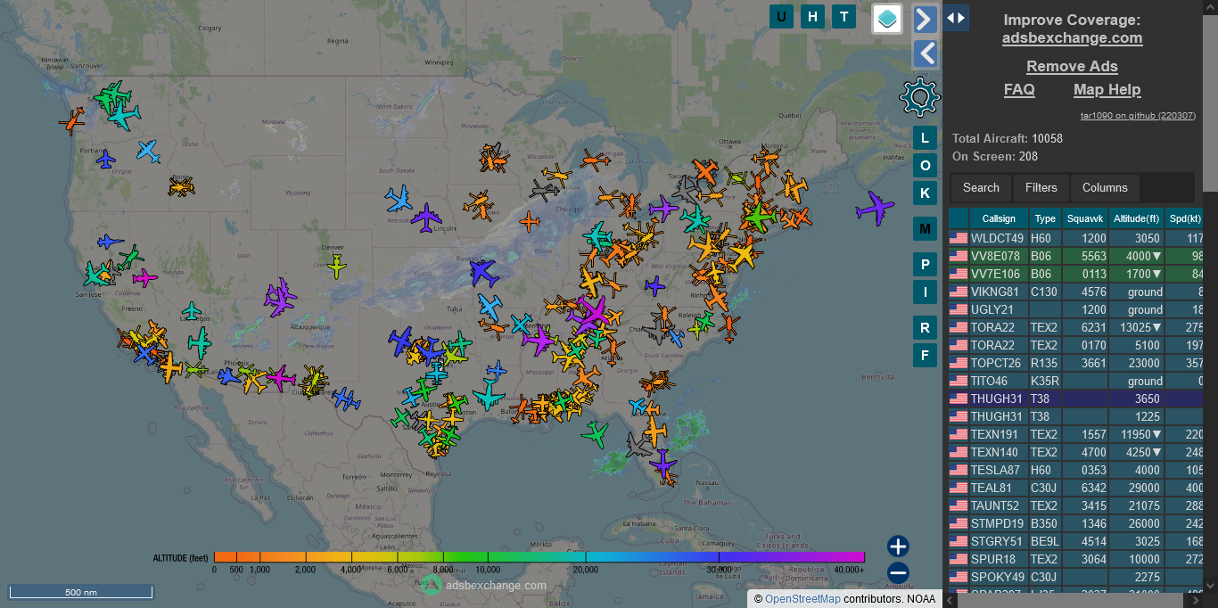Sort table by Callsign column
The width and height of the screenshot is (1218, 608).
coord(999,218)
